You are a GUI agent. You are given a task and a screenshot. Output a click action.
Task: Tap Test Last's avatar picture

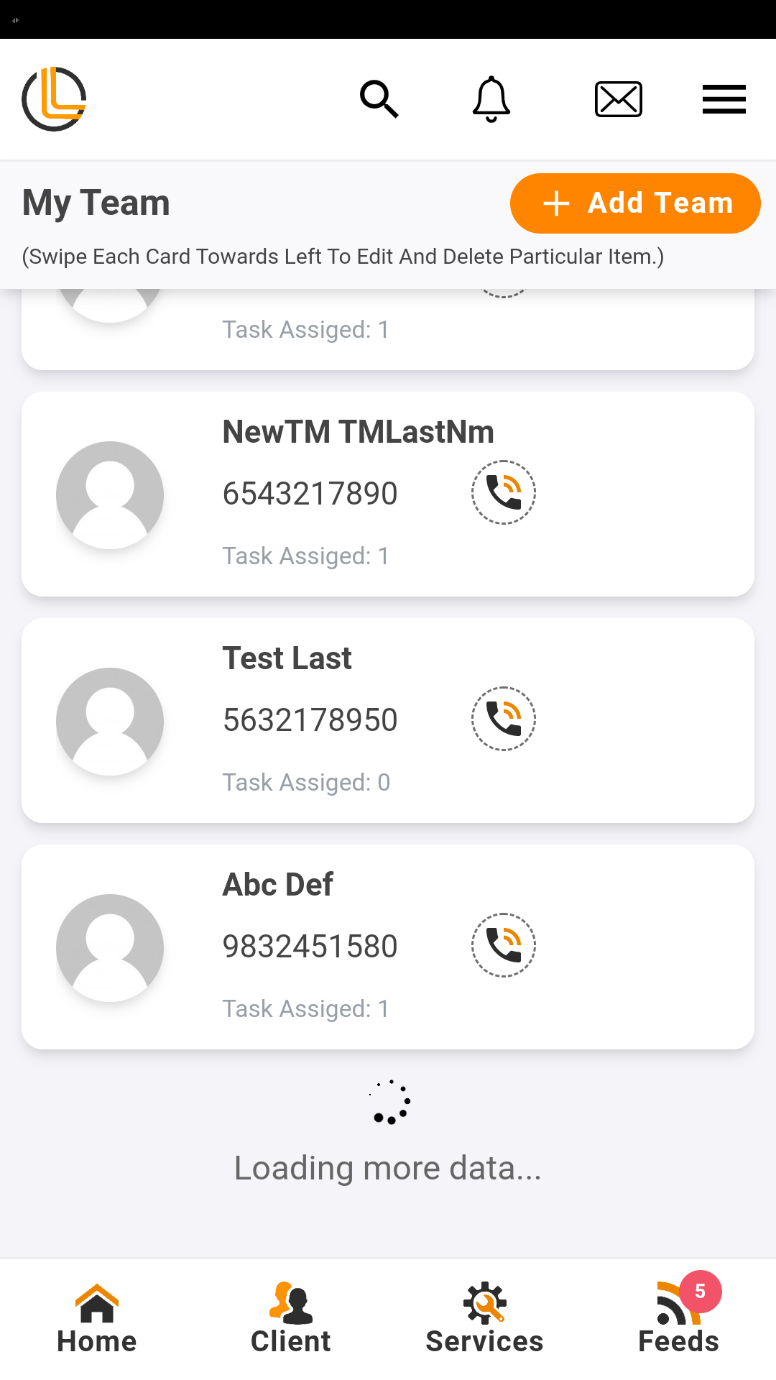[x=110, y=722]
